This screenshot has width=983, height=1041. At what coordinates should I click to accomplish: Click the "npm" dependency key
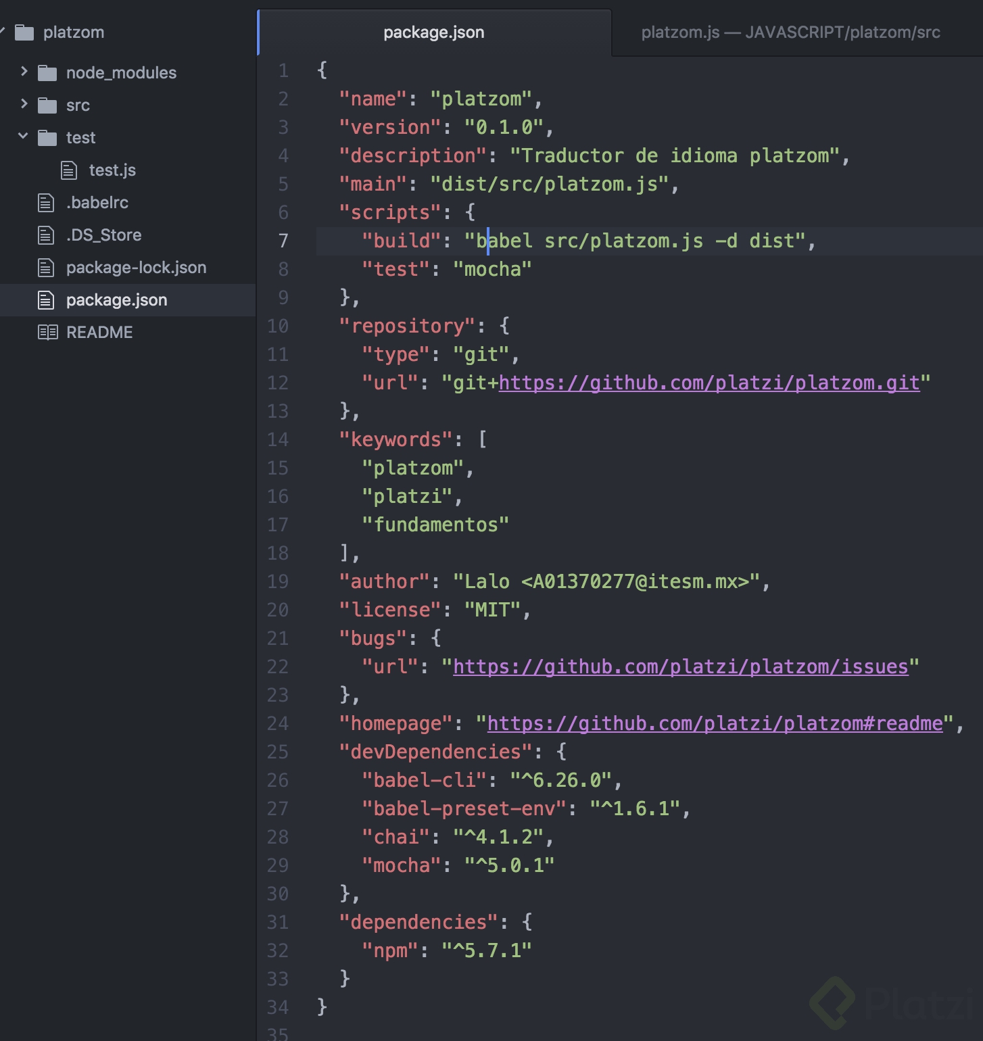[x=390, y=951]
